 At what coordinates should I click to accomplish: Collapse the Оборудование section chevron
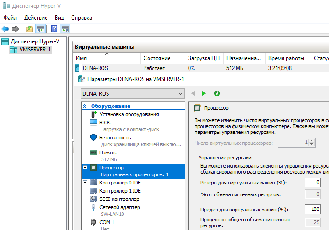(85, 106)
